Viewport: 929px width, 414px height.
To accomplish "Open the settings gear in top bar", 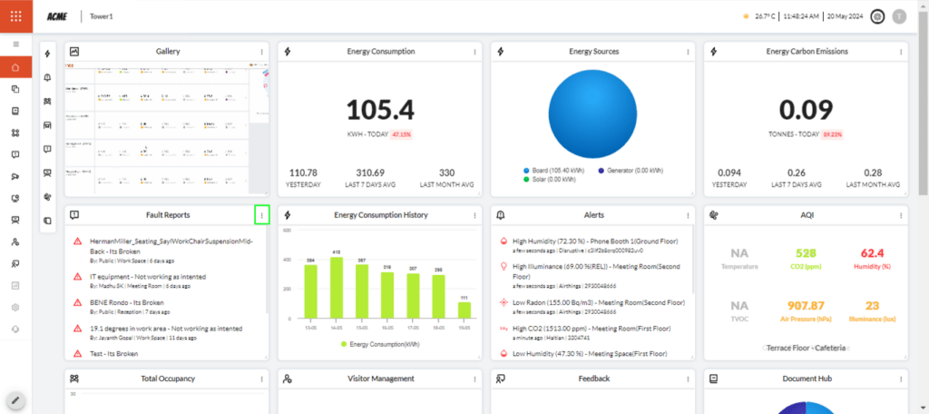I will [x=877, y=16].
